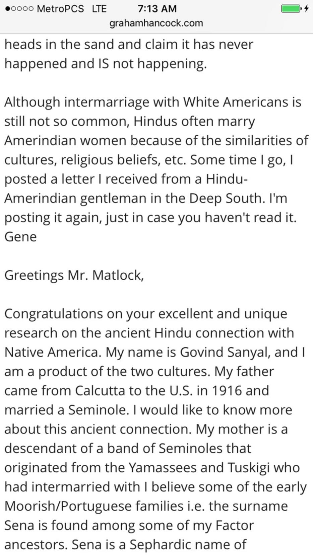Tap the 7:13 AM clock

(x=157, y=8)
